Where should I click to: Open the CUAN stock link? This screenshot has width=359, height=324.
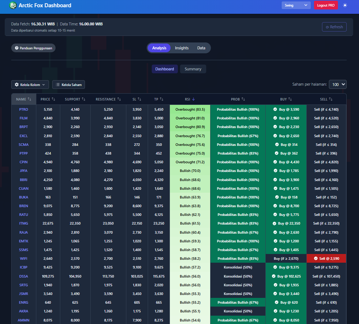point(24,189)
